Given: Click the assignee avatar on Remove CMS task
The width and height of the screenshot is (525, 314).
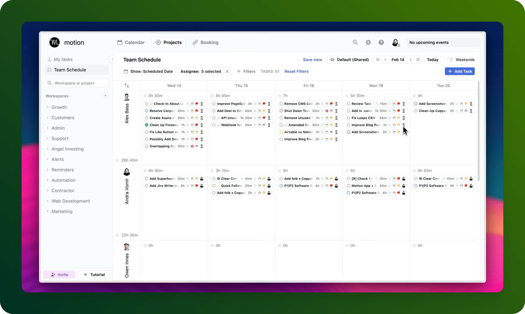Looking at the screenshot, I should (336, 104).
